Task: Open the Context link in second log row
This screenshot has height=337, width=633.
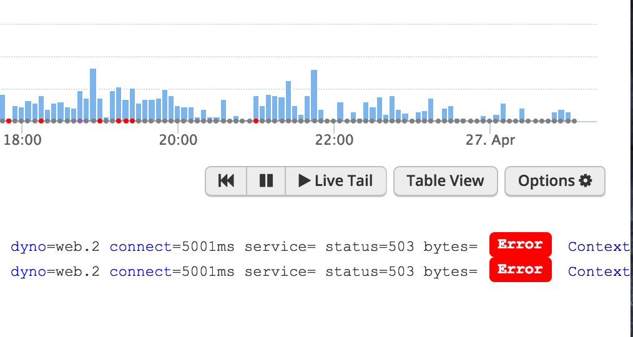Action: 598,271
